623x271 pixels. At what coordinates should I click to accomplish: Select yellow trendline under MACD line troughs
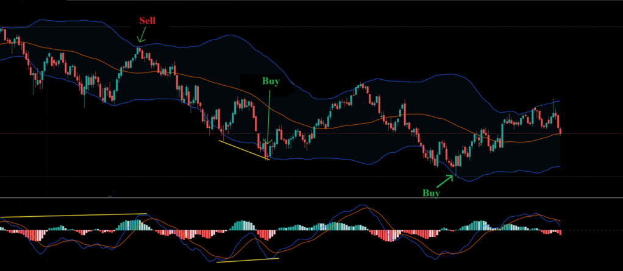point(247,260)
